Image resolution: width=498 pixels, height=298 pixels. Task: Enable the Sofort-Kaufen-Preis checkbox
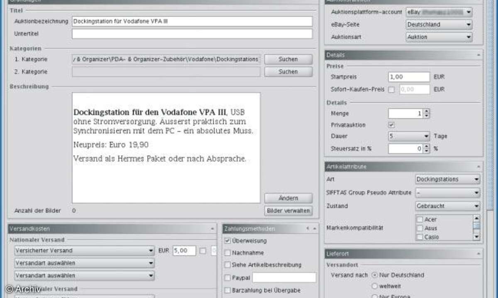click(x=391, y=89)
